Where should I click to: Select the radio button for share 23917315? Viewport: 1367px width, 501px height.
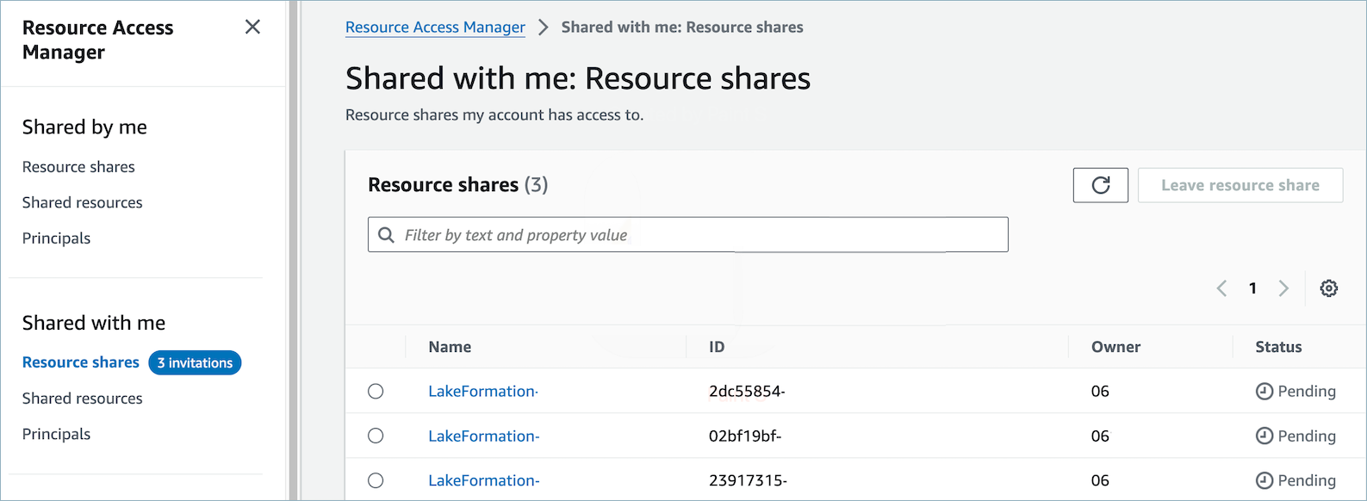click(376, 480)
